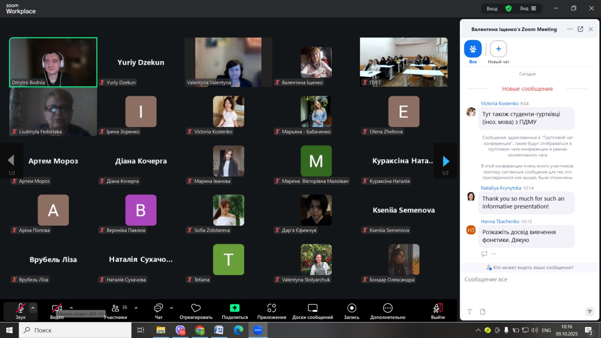Expand video options arrow beside Видео

click(x=71, y=308)
